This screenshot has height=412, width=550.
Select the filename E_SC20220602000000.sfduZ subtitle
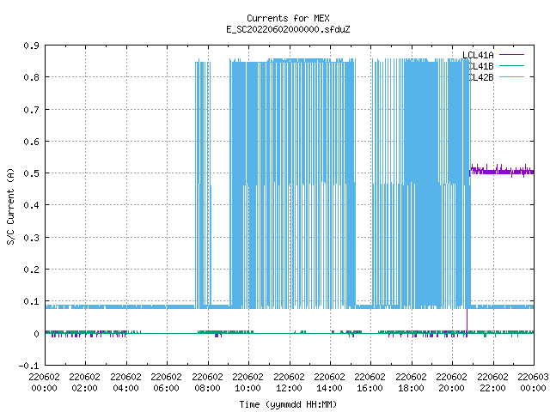coord(288,29)
